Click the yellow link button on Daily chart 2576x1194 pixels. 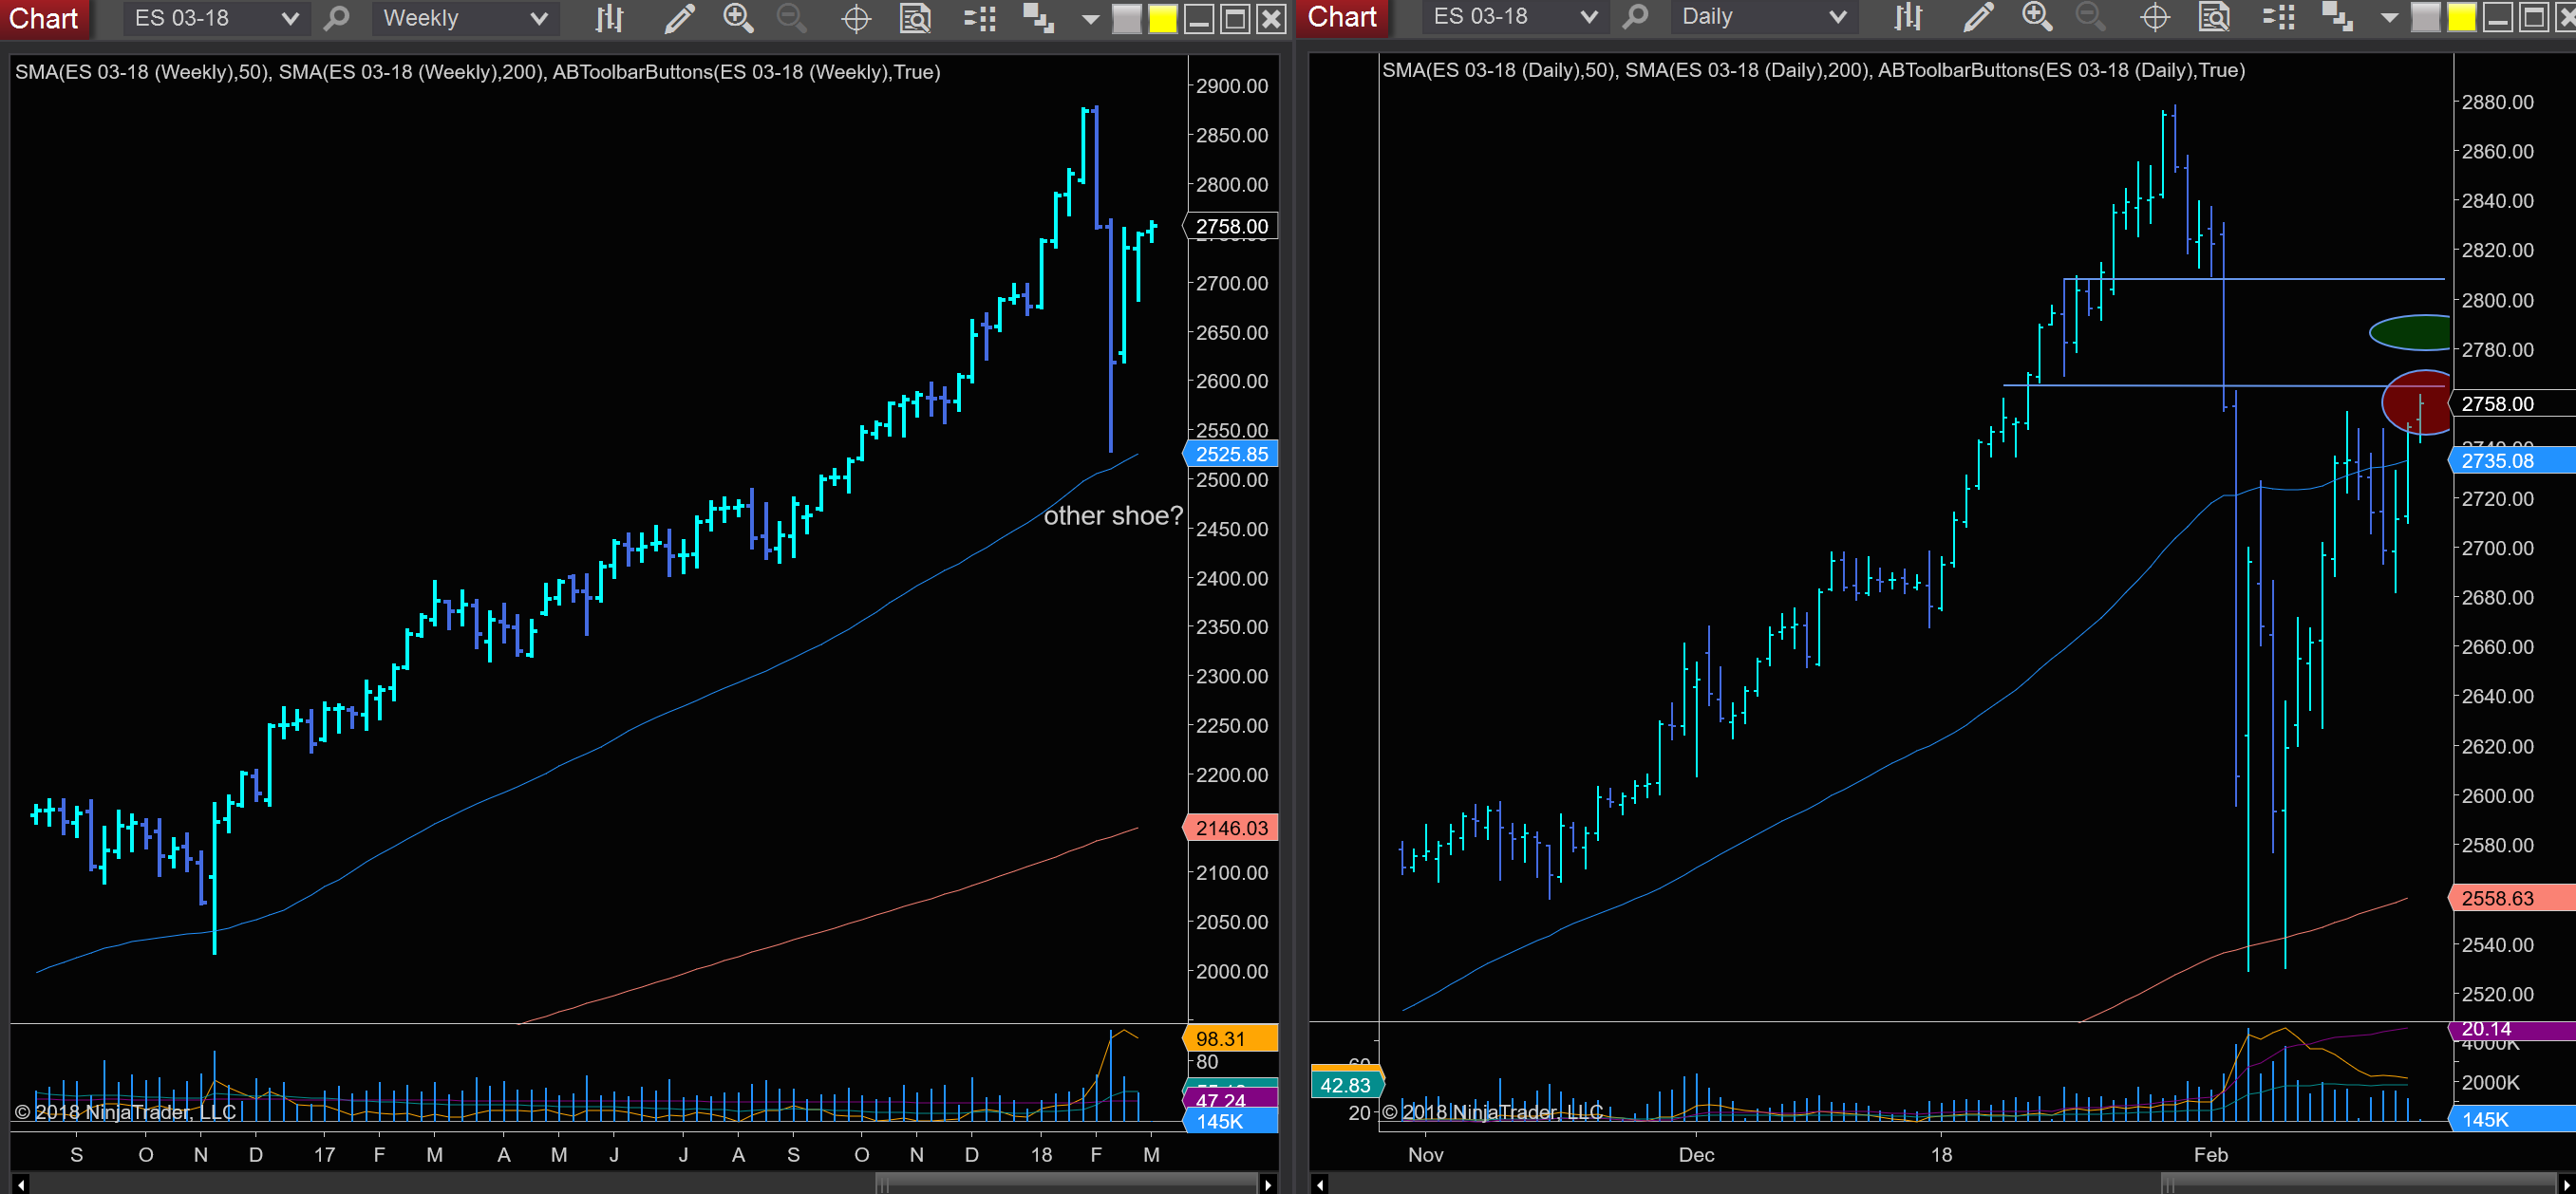[x=2462, y=18]
